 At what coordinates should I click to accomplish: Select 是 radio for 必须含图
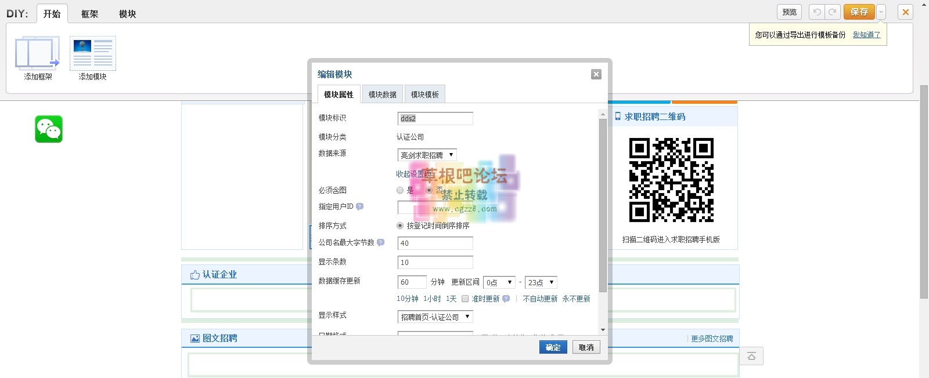[x=400, y=190]
